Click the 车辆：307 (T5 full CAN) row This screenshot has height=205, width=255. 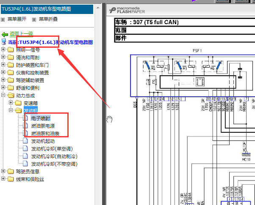click(185, 22)
